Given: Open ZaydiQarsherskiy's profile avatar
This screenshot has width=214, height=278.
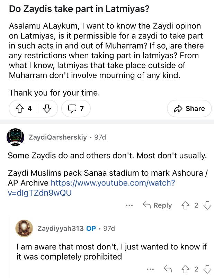Looking at the screenshot, I should pos(15,138).
